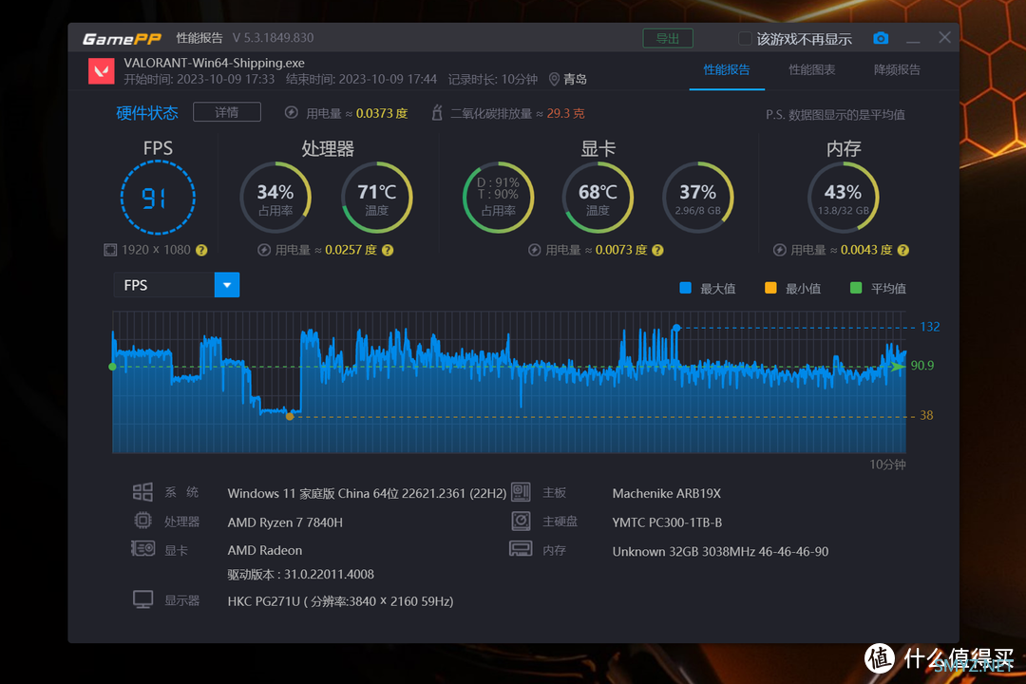Viewport: 1026px width, 684px height.
Task: Click the GPU 68℃ temperature gauge
Action: pyautogui.click(x=598, y=197)
